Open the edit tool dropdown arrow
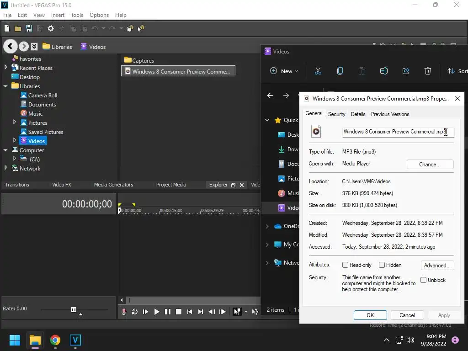This screenshot has width=468, height=351. coord(246,312)
